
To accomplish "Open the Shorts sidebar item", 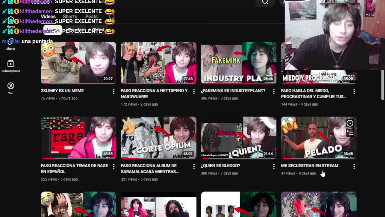I will point(11,45).
